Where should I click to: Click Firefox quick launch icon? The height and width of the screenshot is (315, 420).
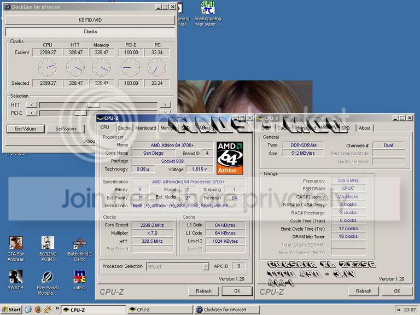tap(38, 310)
